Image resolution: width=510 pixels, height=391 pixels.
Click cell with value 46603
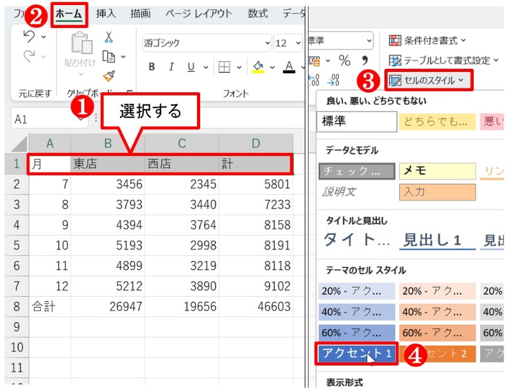pos(256,306)
